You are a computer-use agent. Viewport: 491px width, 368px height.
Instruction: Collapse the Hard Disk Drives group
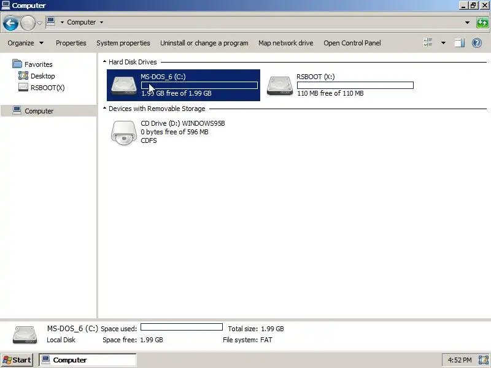(x=104, y=62)
